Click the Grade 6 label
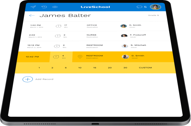The image size is (191, 126). click(x=153, y=15)
